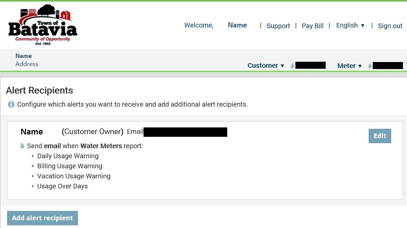The image size is (407, 228).
Task: Expand the Meter dropdown
Action: click(350, 66)
